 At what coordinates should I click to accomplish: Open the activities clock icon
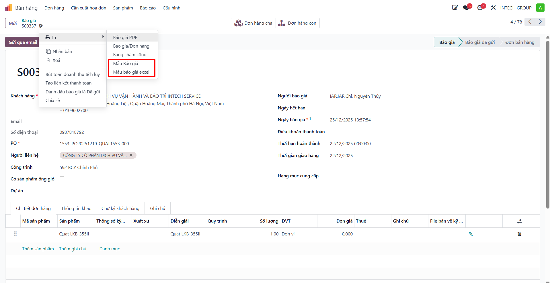[x=480, y=8]
